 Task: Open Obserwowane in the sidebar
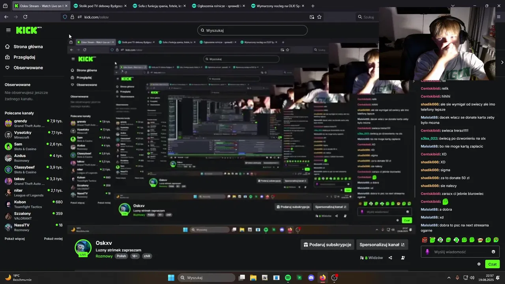(x=28, y=68)
